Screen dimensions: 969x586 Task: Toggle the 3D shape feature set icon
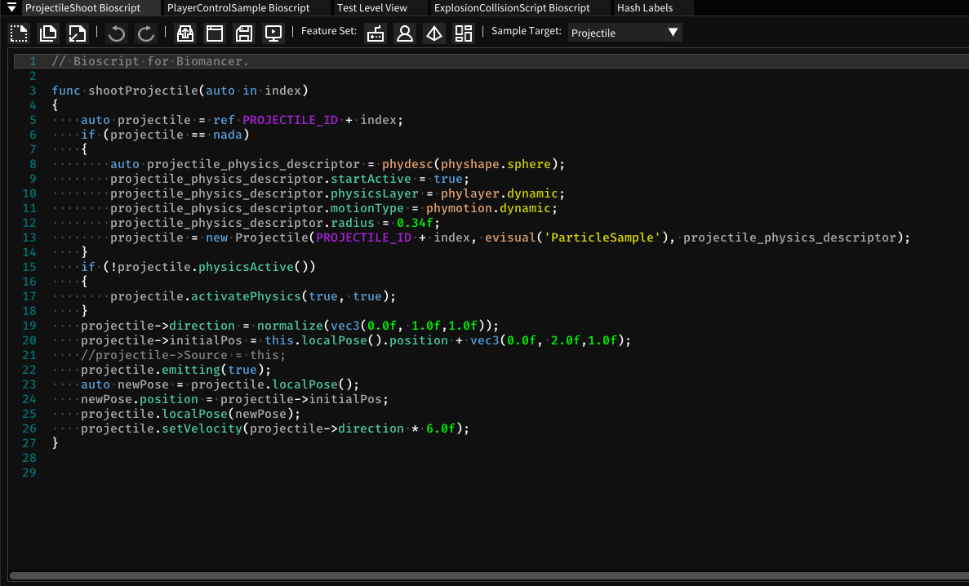[434, 33]
